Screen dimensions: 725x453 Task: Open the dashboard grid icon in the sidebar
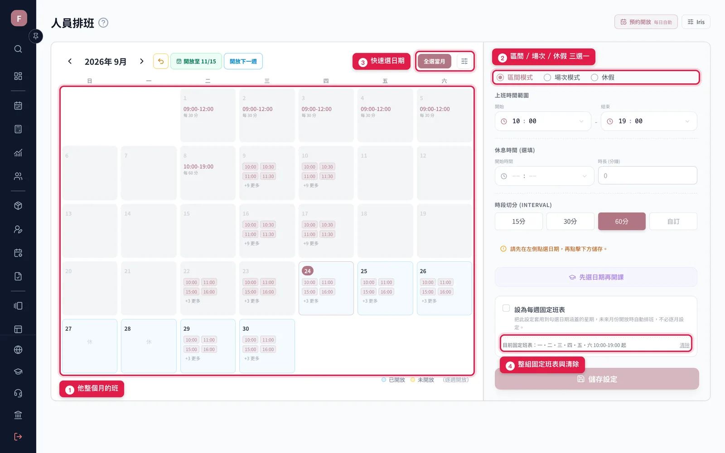coord(18,76)
